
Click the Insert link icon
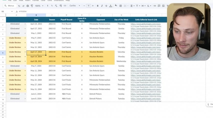click(155, 6)
